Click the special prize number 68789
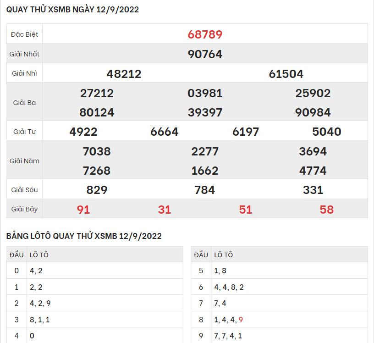The height and width of the screenshot is (343, 374). click(205, 34)
